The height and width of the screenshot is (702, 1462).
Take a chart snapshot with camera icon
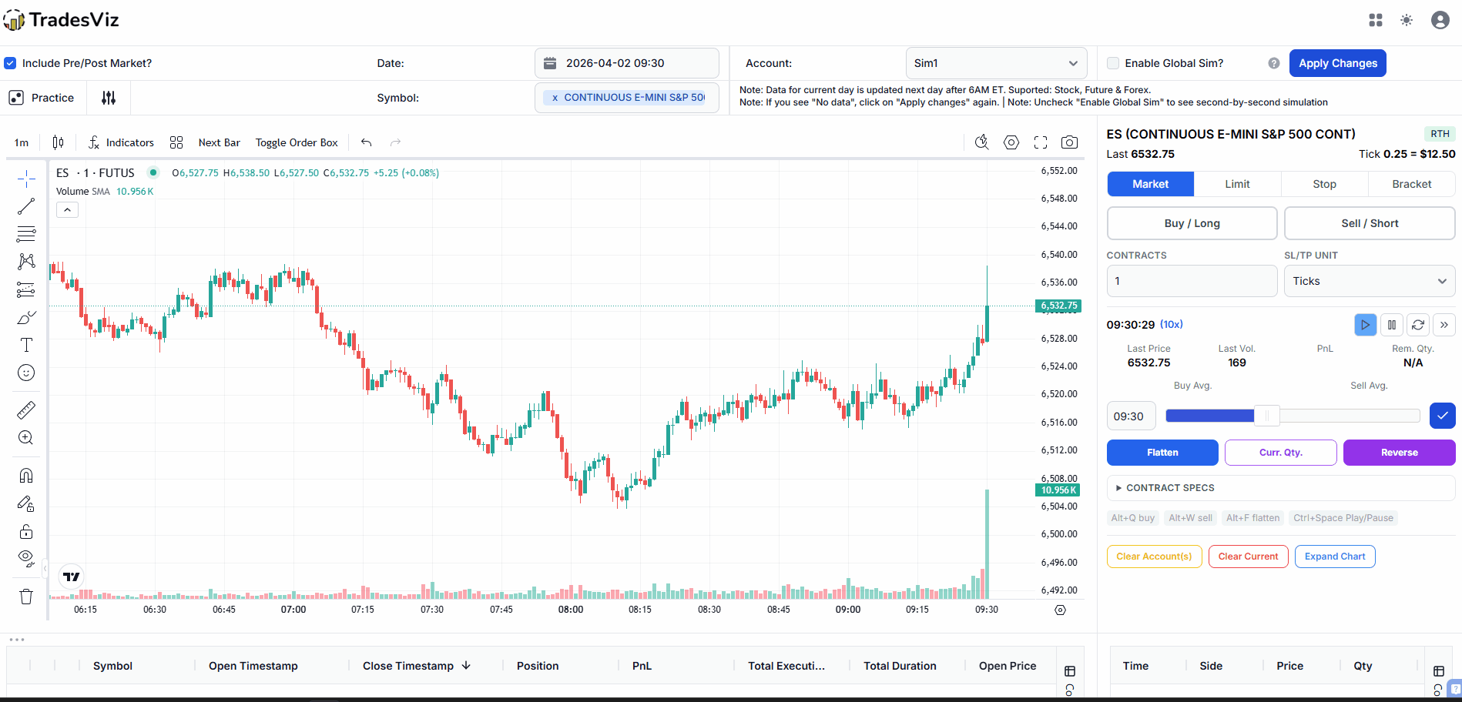pos(1069,142)
